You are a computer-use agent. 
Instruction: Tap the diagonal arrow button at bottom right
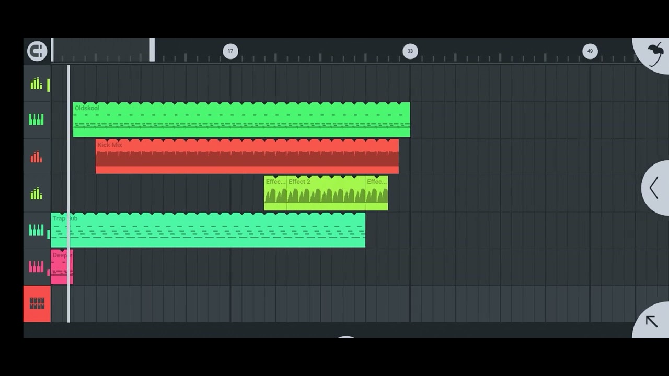651,320
